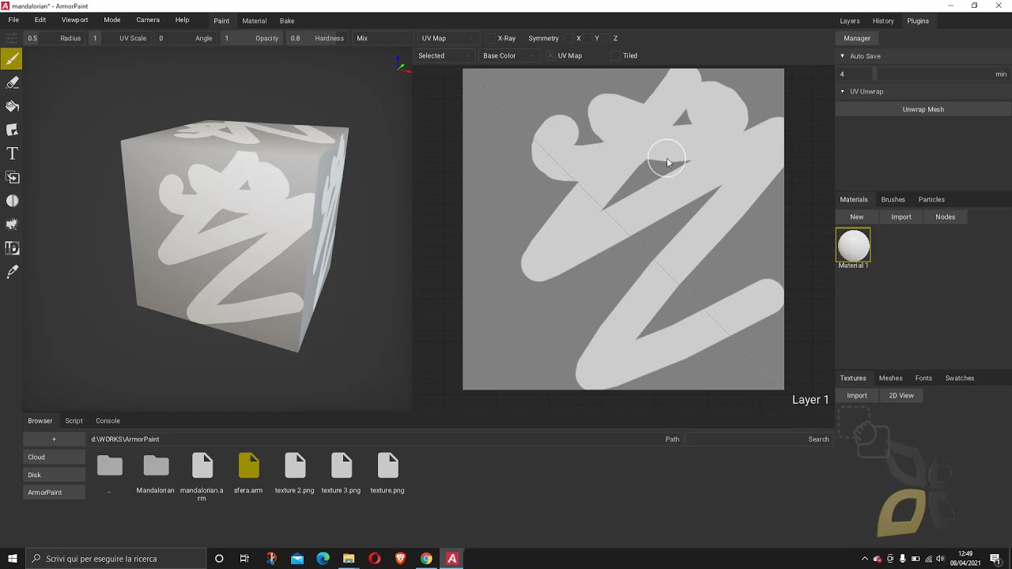Screen dimensions: 1012x569
Task: Open the parent '..' folder in browser
Action: [x=109, y=472]
